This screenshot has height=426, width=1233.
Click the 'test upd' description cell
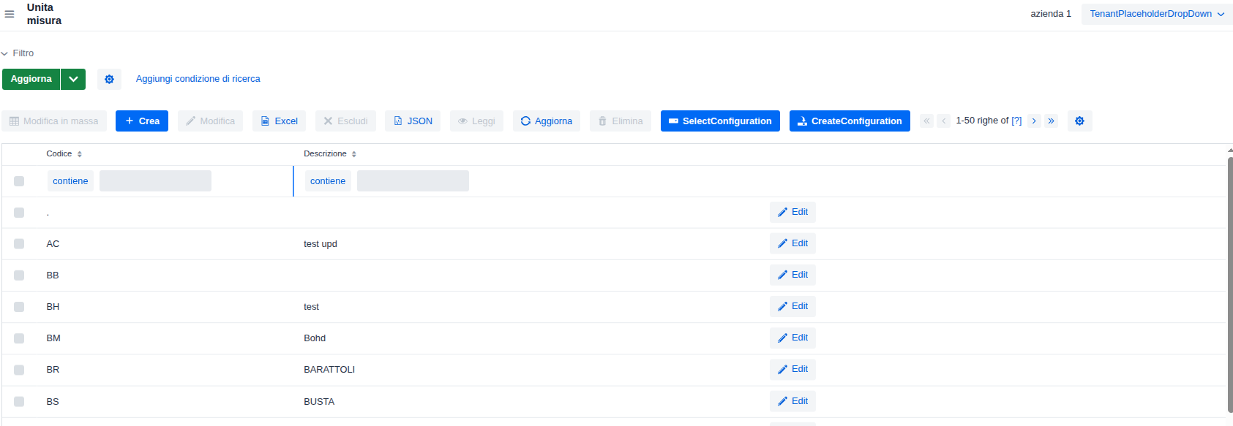tap(321, 244)
